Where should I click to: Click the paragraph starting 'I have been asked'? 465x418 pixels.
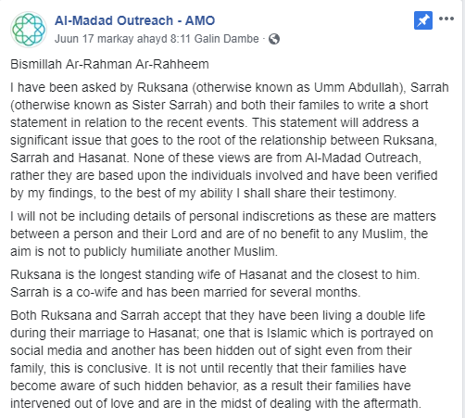click(x=230, y=140)
